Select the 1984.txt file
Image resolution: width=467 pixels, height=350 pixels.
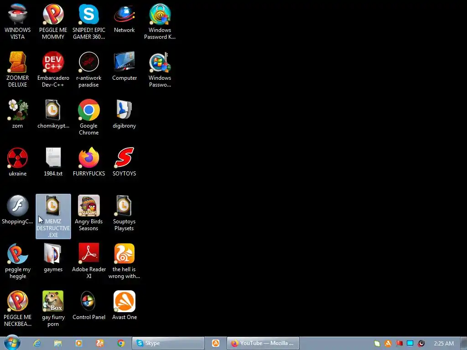pyautogui.click(x=53, y=162)
